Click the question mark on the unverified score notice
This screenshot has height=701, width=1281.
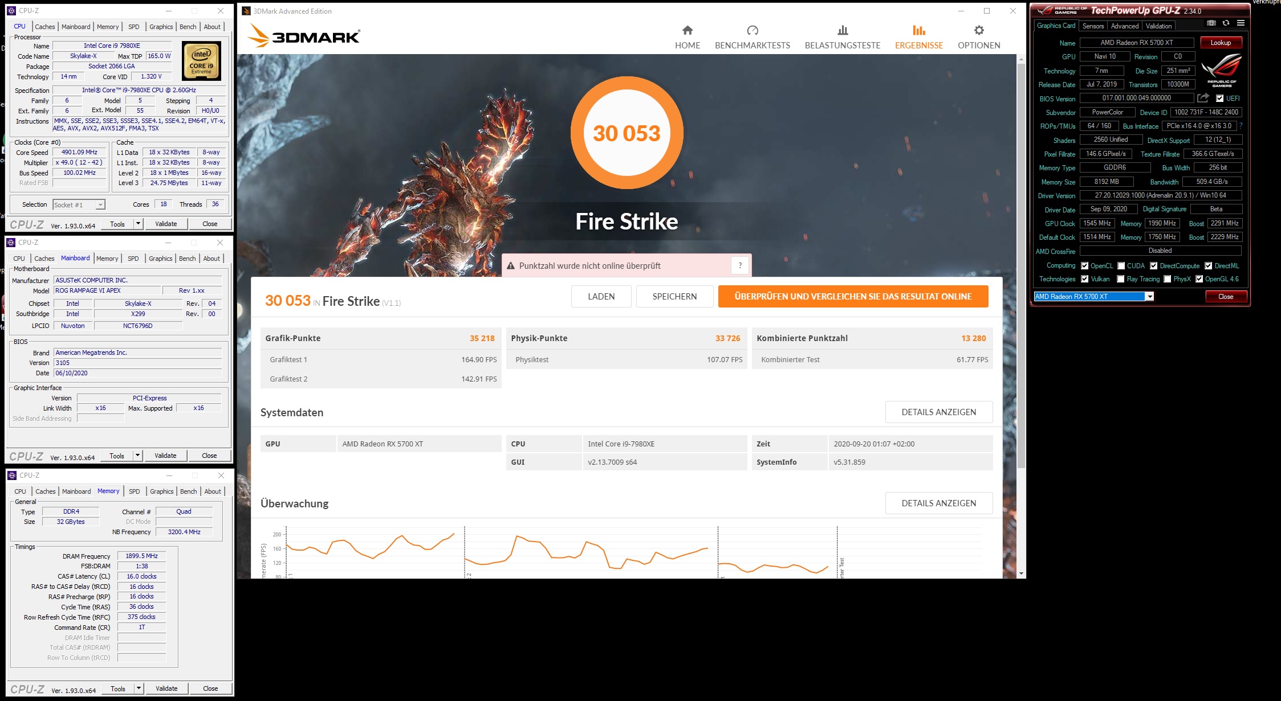coord(740,265)
